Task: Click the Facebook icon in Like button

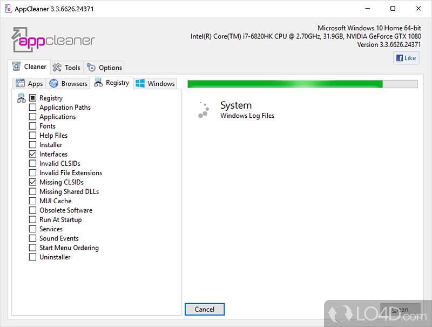Action: tap(399, 58)
